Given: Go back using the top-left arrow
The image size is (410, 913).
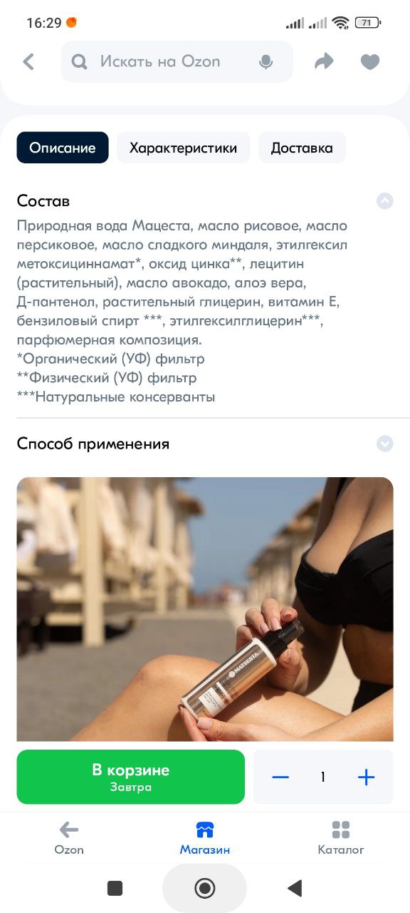Looking at the screenshot, I should (28, 62).
